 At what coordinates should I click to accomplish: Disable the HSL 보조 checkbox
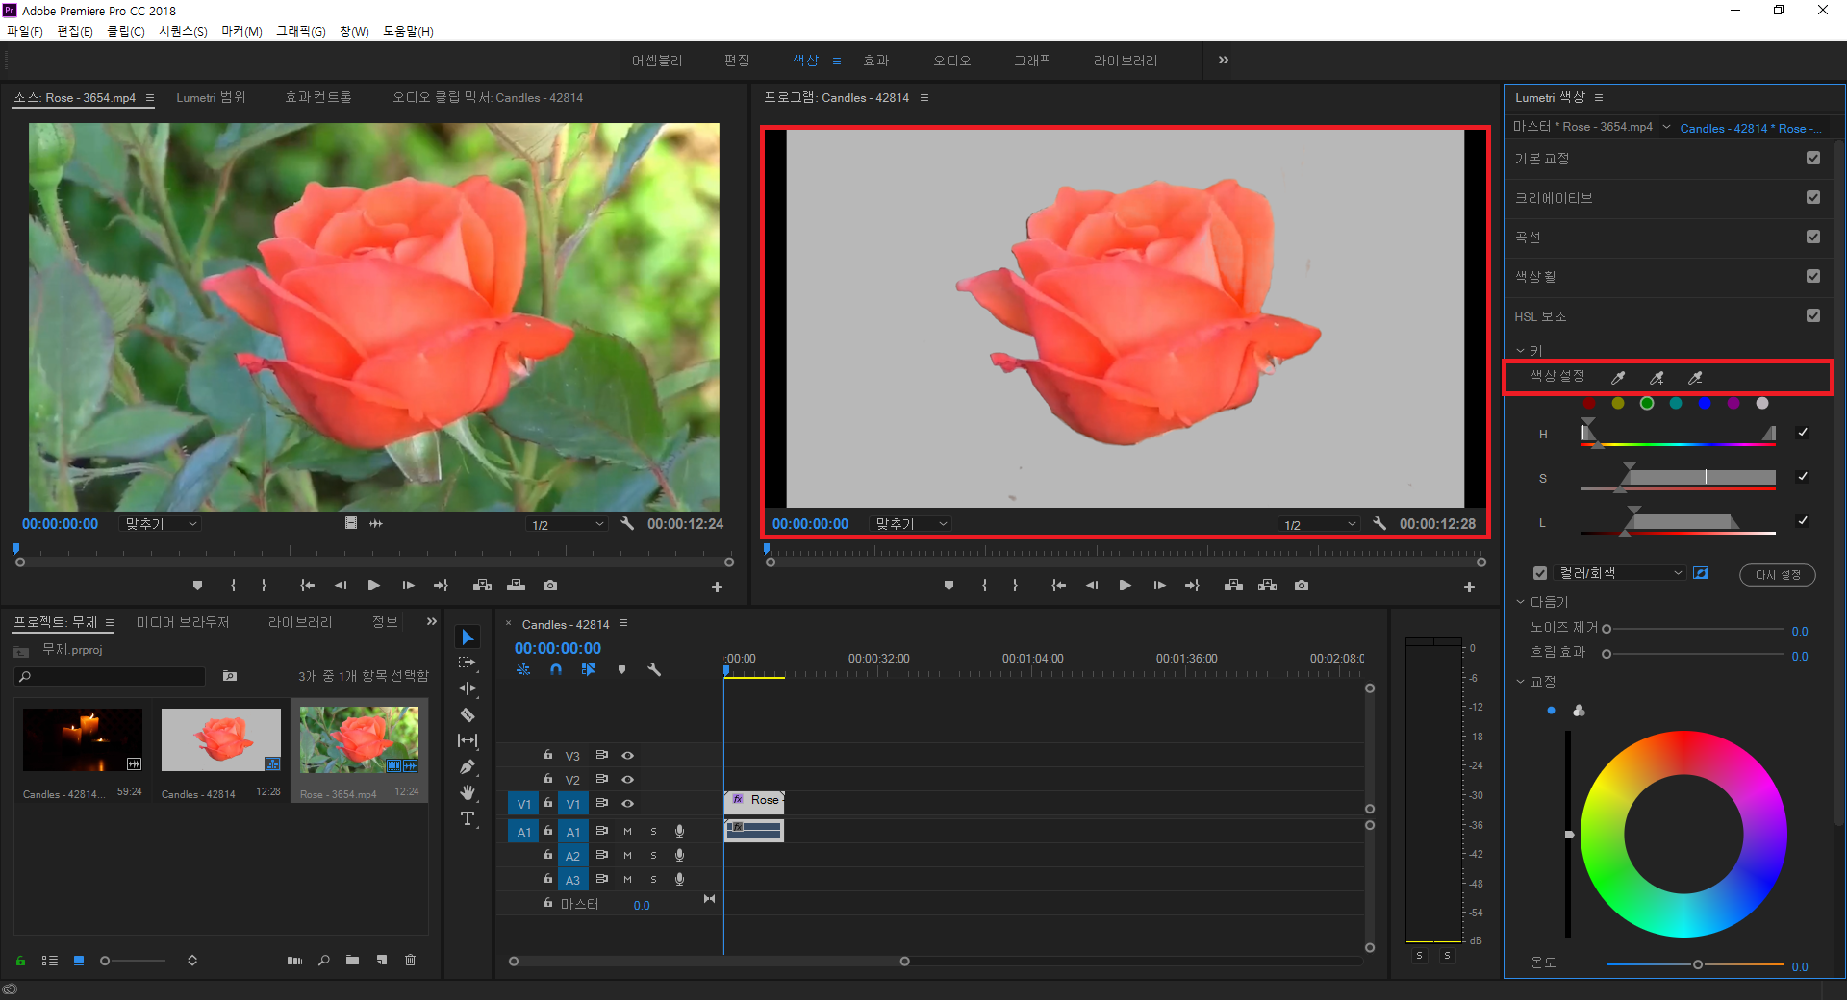pos(1812,315)
